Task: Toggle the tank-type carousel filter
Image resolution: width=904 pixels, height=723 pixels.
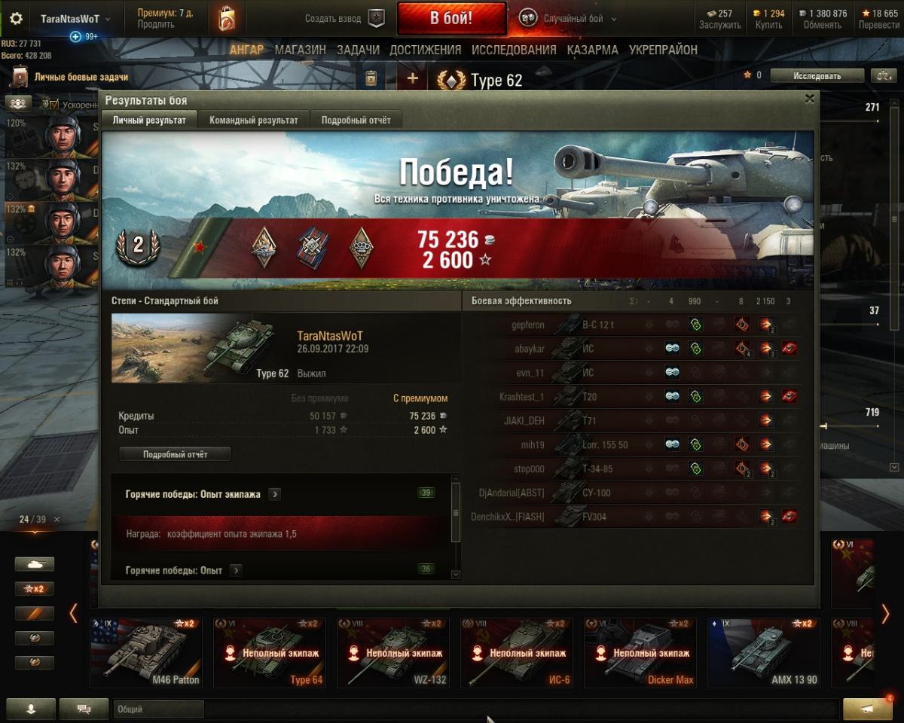Action: coord(35,564)
